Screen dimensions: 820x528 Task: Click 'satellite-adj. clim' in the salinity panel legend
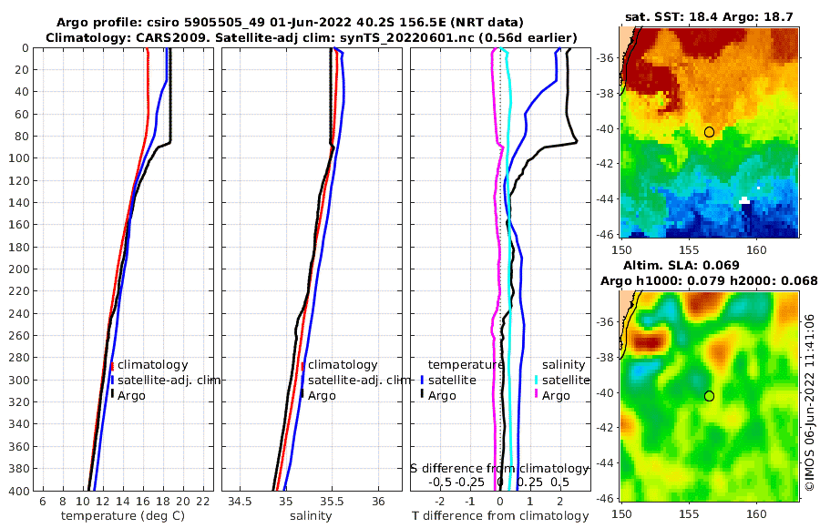(x=359, y=380)
